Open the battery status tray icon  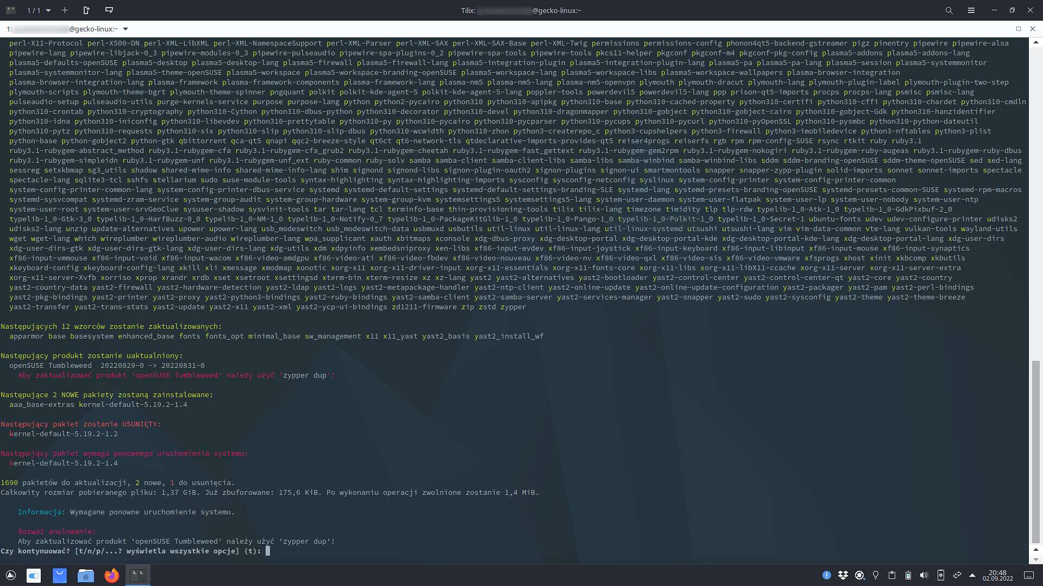click(908, 575)
